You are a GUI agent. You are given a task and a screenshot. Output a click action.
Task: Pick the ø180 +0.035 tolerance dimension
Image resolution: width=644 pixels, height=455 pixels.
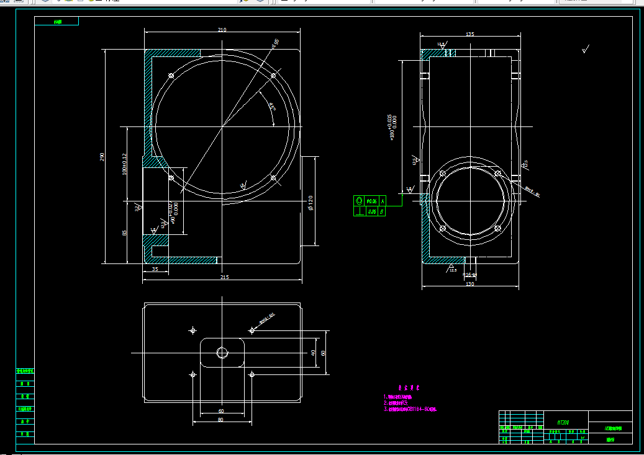click(x=392, y=127)
